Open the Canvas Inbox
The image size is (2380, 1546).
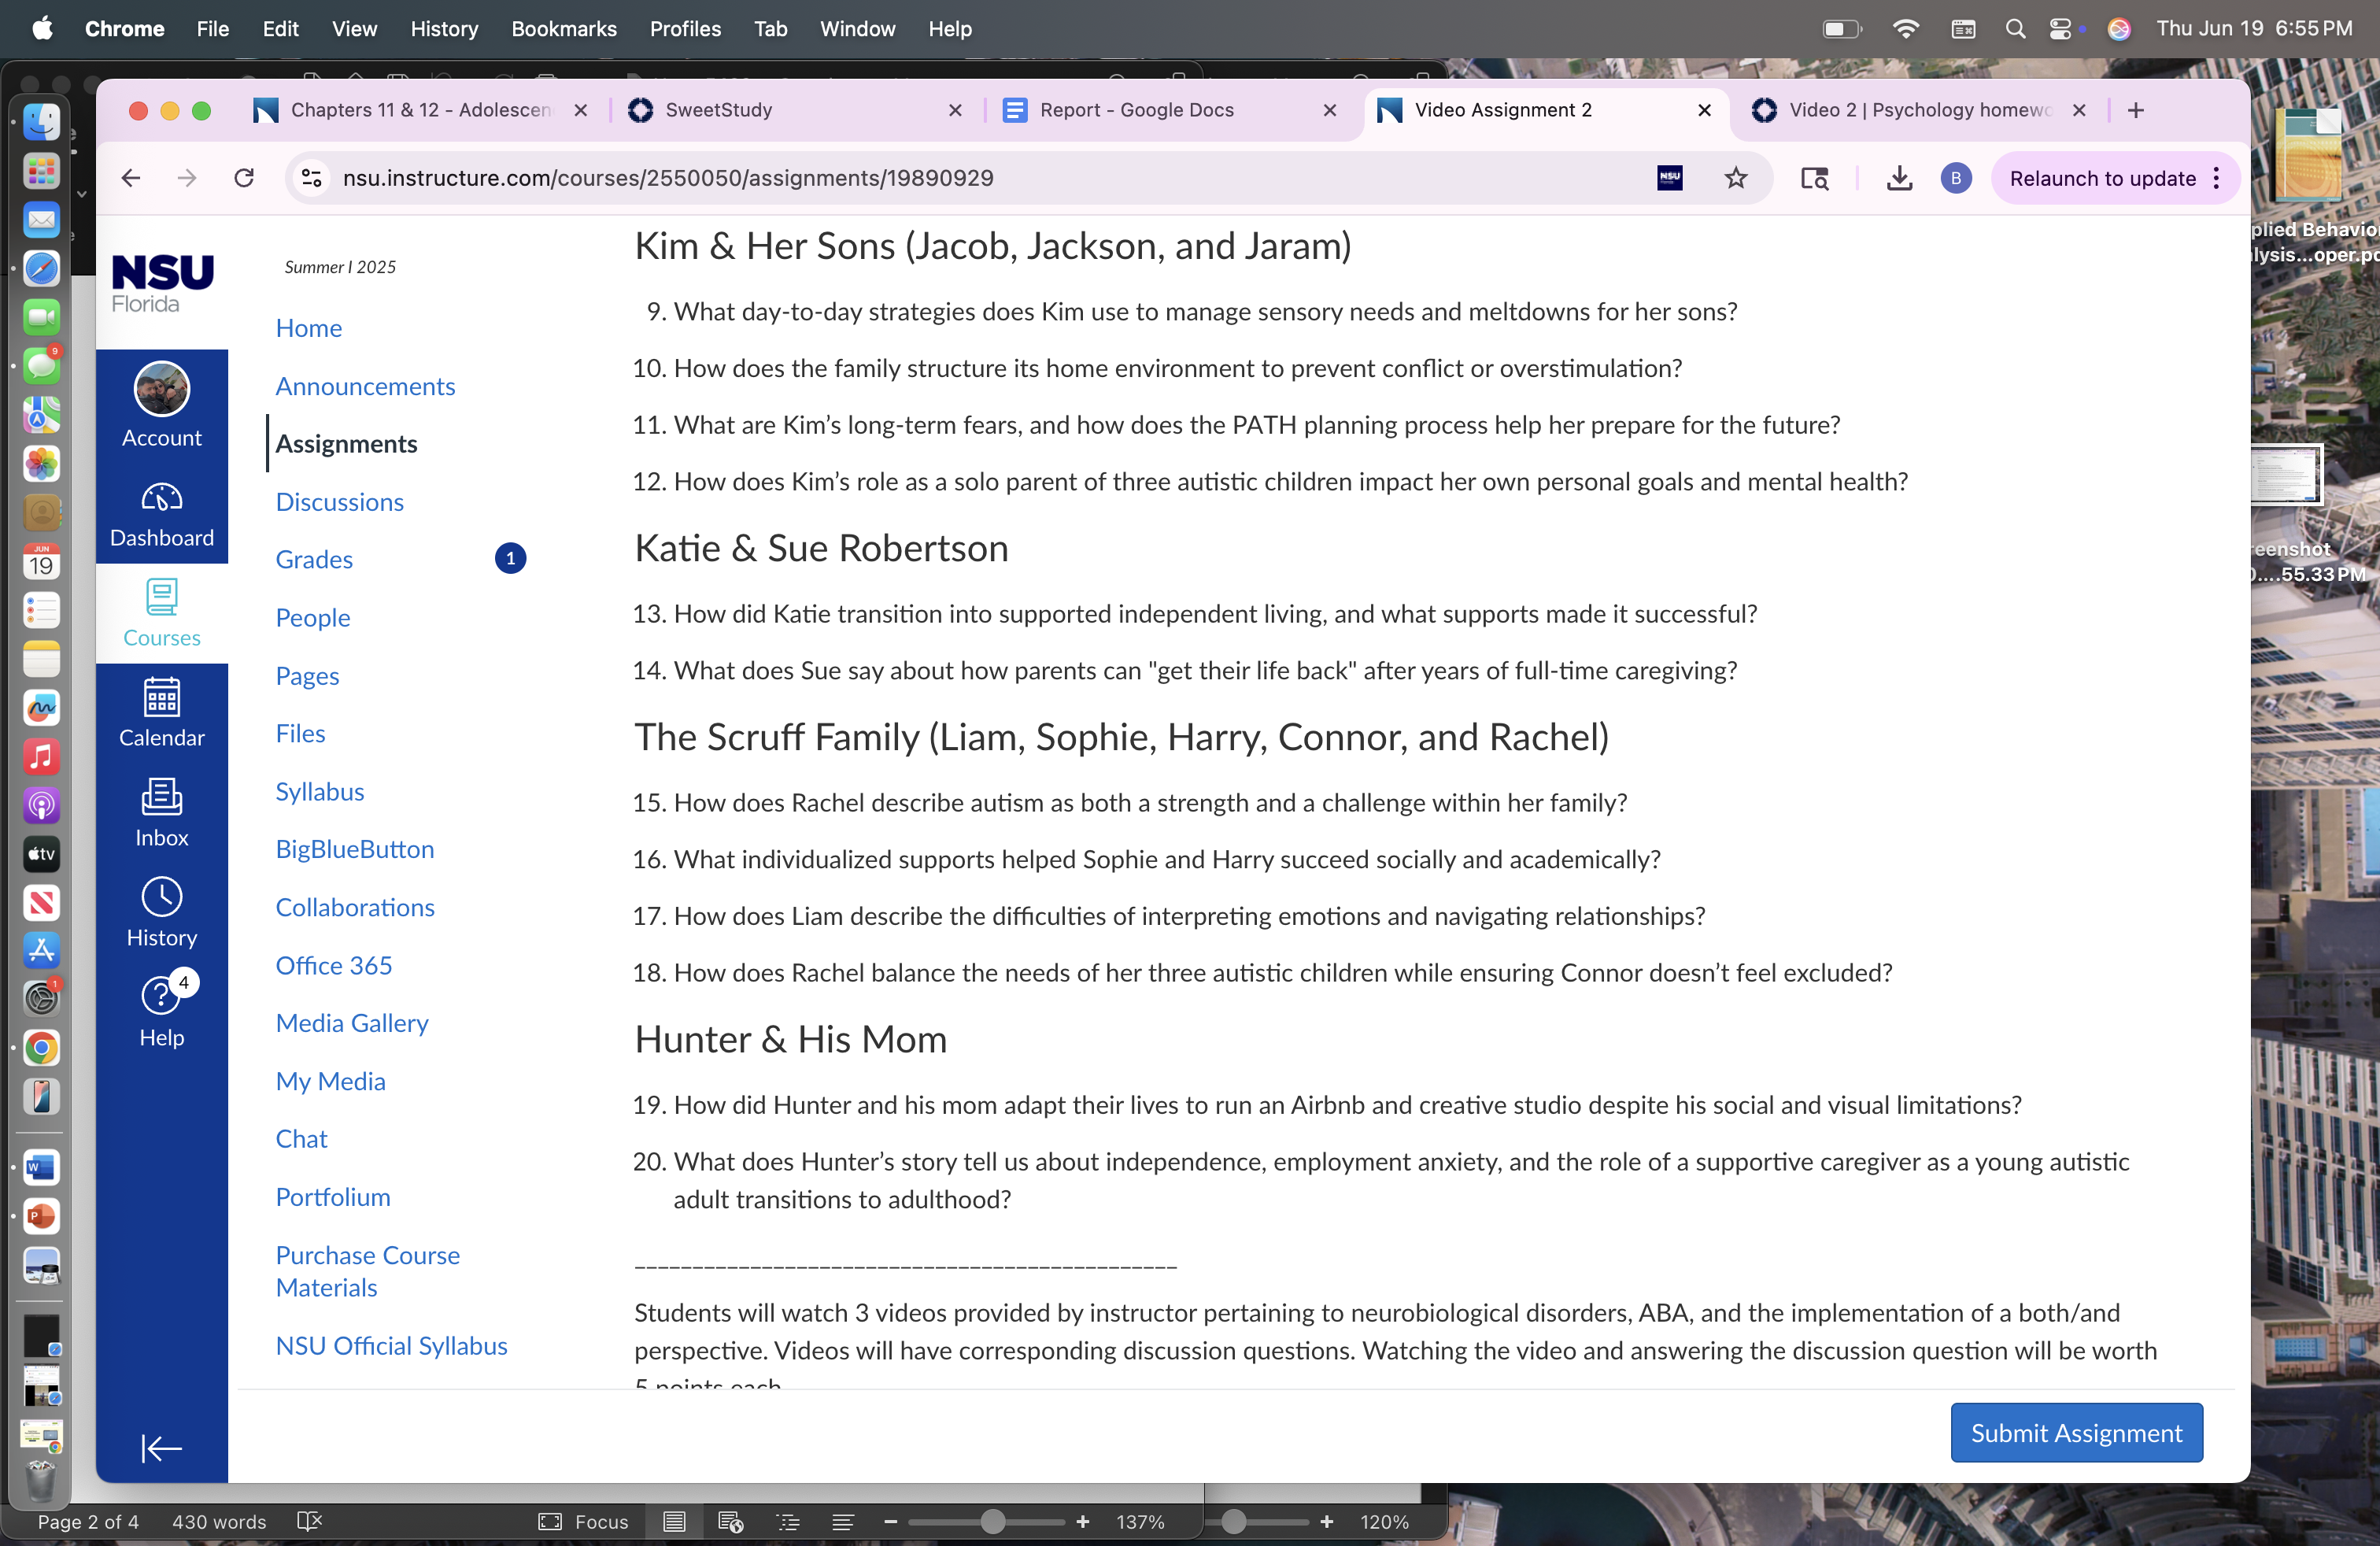tap(161, 813)
